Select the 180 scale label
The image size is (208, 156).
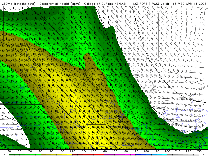146,151
